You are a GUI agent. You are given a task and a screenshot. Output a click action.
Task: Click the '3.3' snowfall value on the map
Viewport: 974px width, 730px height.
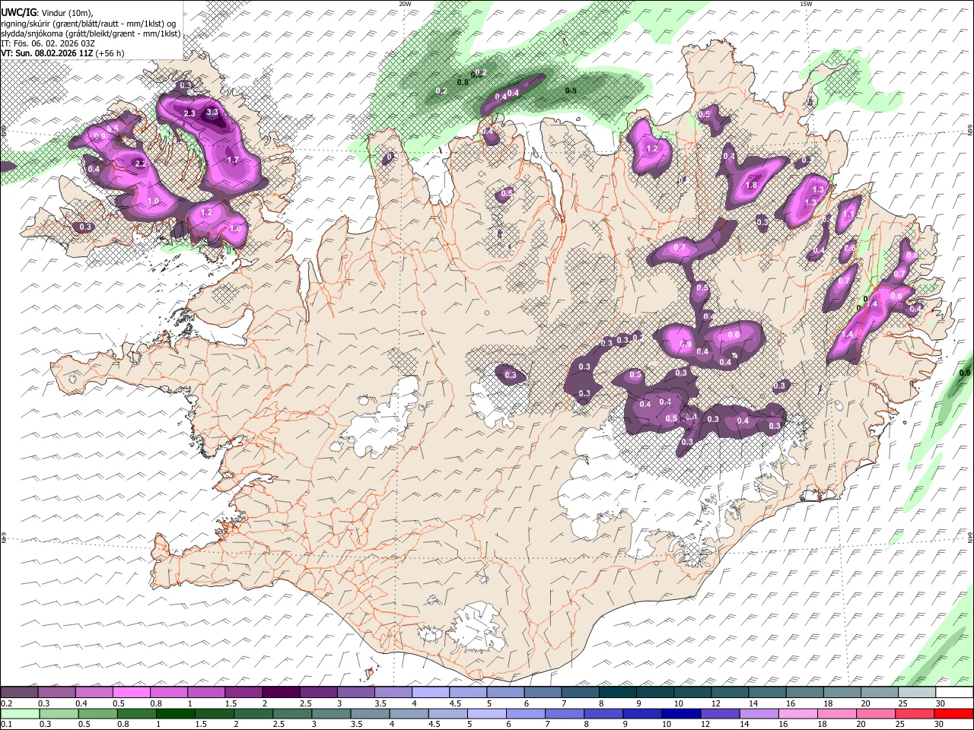point(212,113)
